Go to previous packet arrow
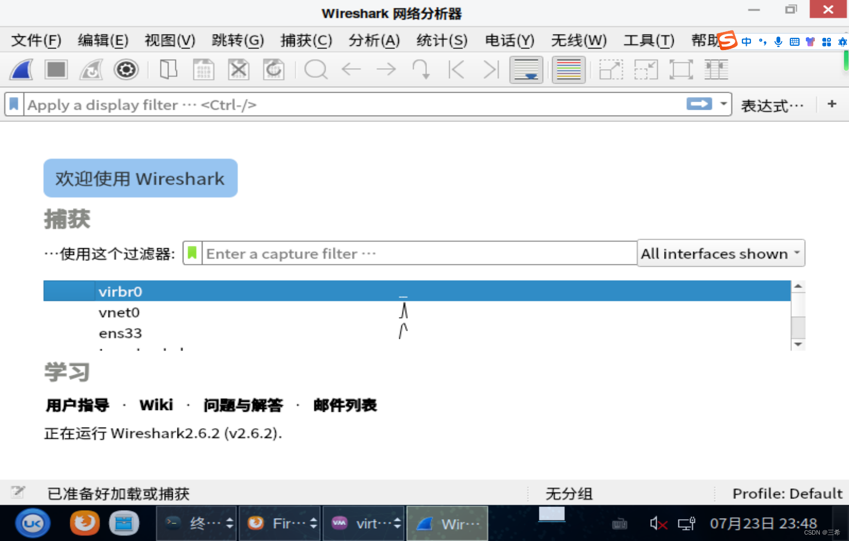This screenshot has width=849, height=541. 351,69
